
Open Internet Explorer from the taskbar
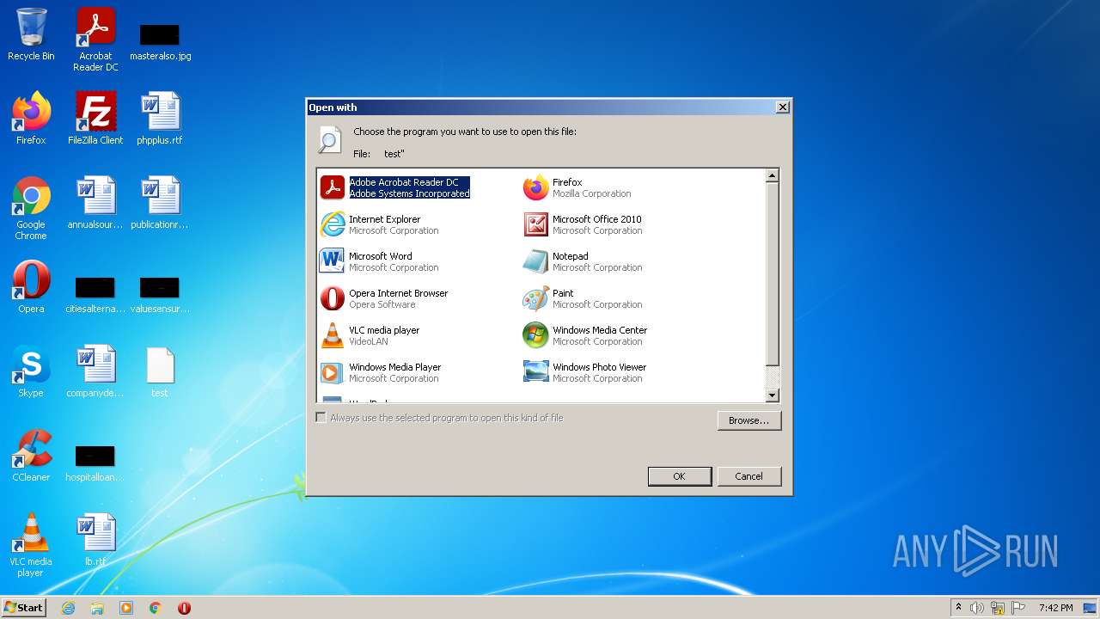pos(68,608)
